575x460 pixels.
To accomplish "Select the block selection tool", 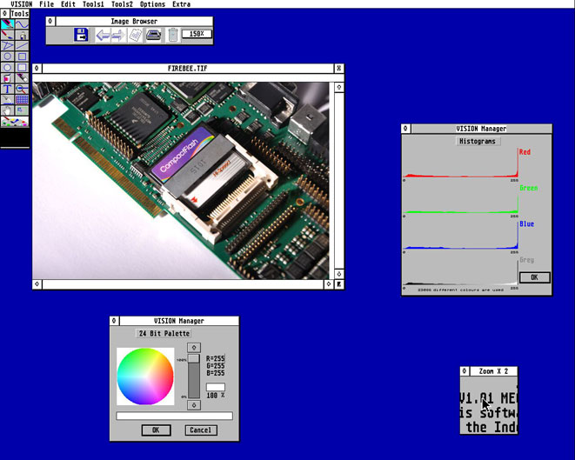I will point(22,110).
